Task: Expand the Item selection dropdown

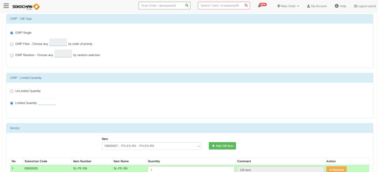Action: pyautogui.click(x=151, y=146)
